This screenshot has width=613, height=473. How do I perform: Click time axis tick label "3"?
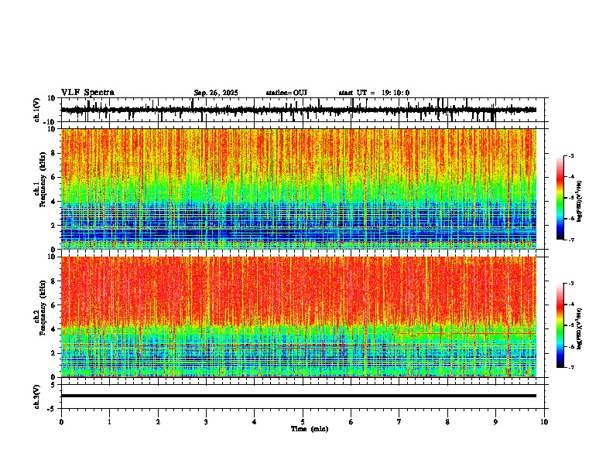tap(207, 422)
